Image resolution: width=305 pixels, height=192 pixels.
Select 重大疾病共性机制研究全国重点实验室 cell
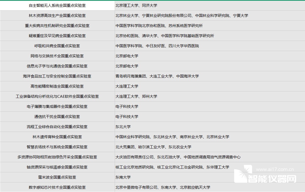click(57, 26)
